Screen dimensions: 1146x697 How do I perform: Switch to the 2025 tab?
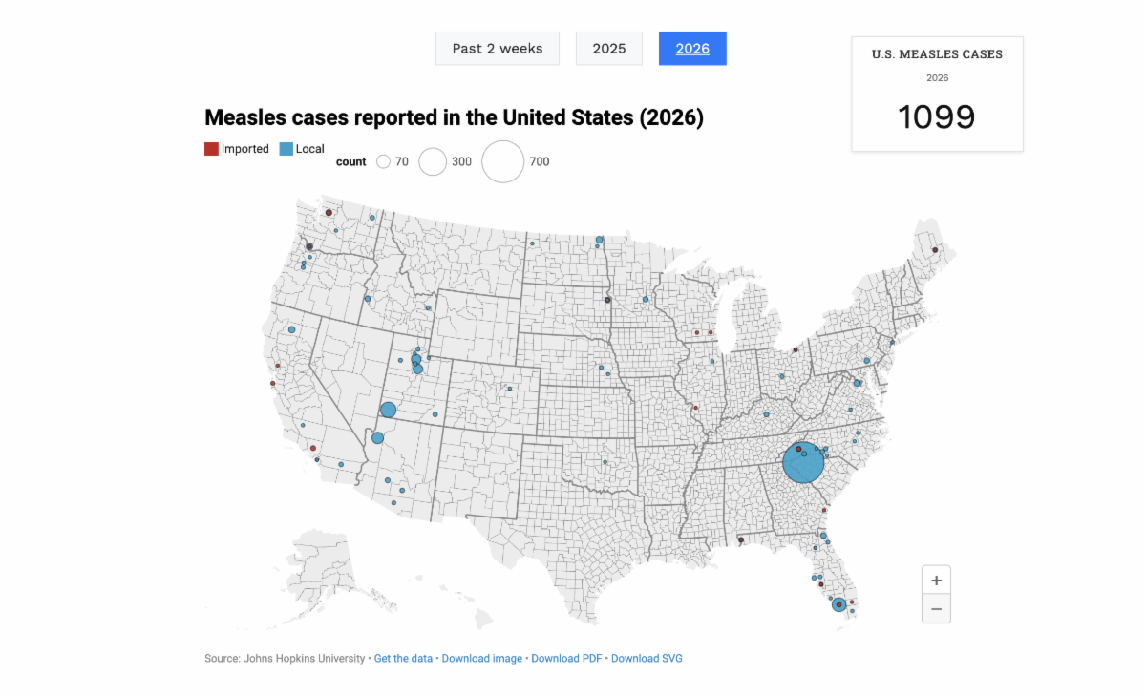pyautogui.click(x=609, y=49)
